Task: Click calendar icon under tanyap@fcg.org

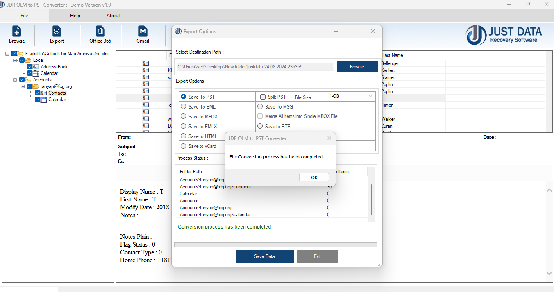Action: pos(44,100)
